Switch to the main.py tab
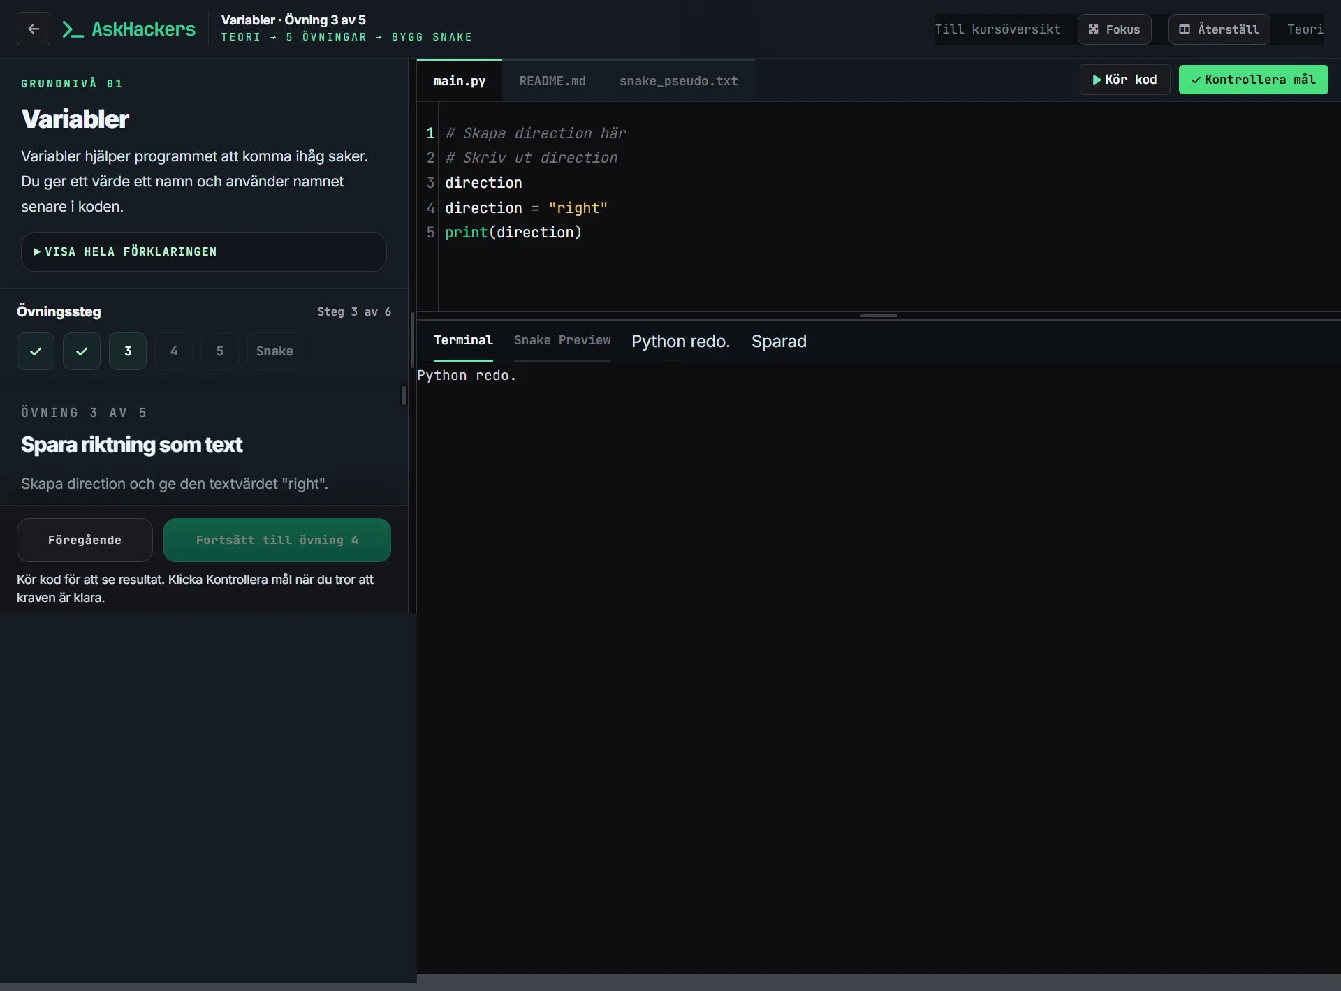The width and height of the screenshot is (1341, 991). [460, 81]
